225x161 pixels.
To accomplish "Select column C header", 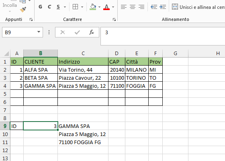I will point(83,53).
